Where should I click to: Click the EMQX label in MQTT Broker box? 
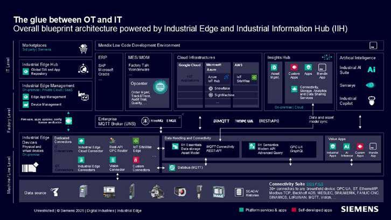(171, 121)
